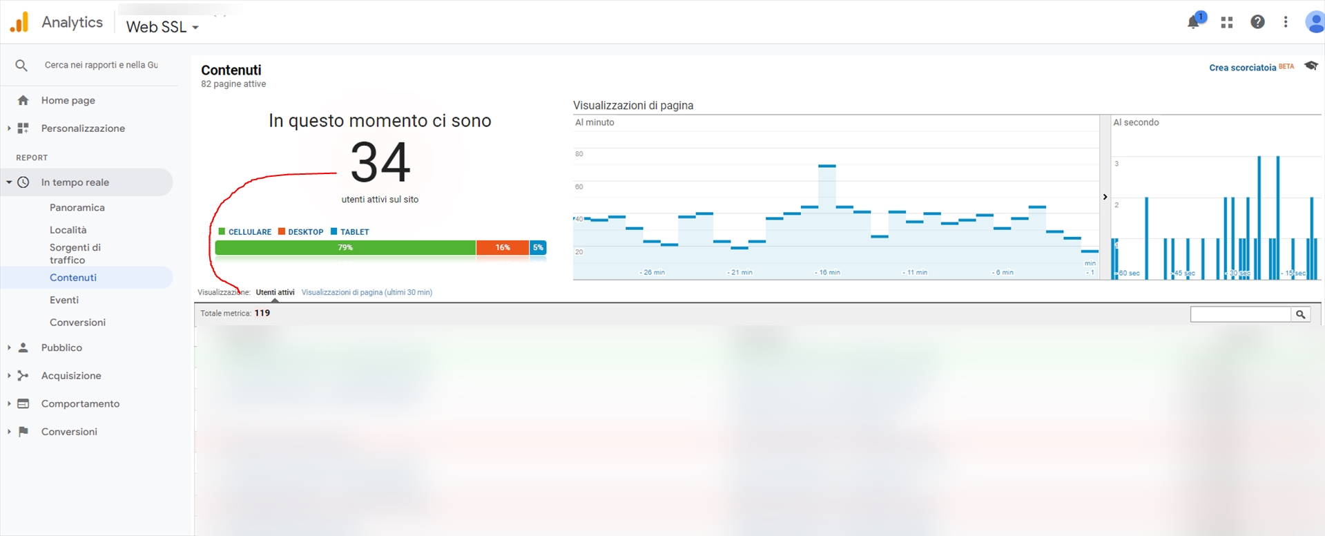This screenshot has height=536, width=1325.
Task: Go to Home page in sidebar
Action: (68, 100)
